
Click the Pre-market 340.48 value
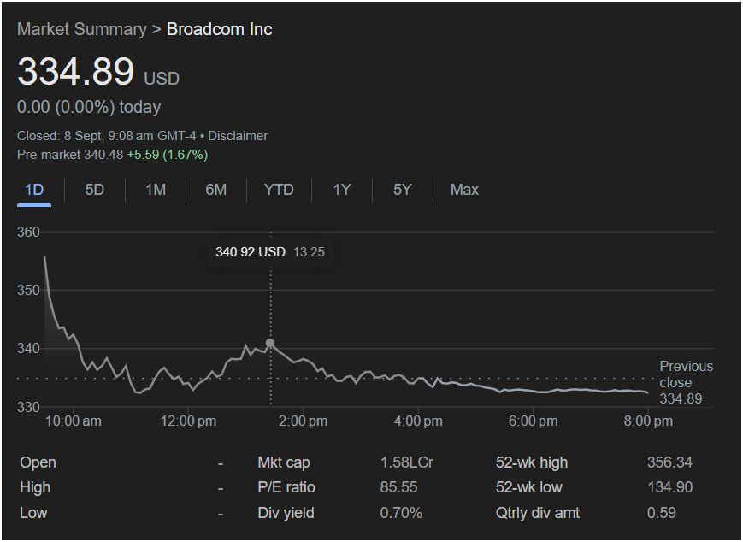pos(70,155)
